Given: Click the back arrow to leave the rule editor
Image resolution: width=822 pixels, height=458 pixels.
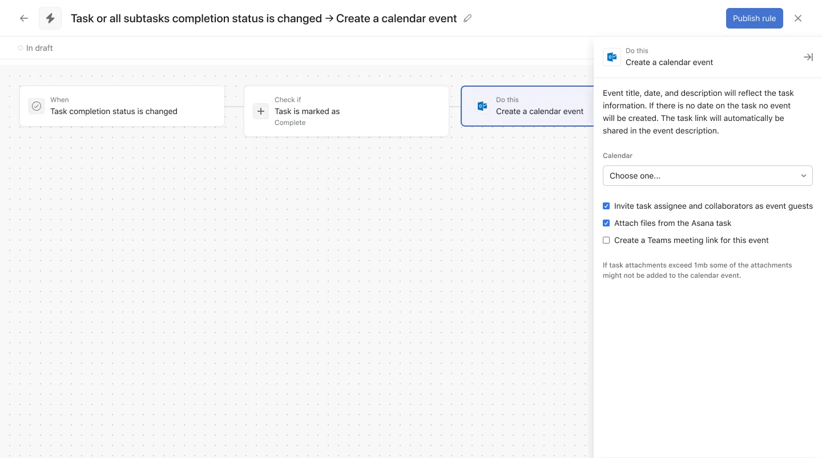Looking at the screenshot, I should 24,18.
